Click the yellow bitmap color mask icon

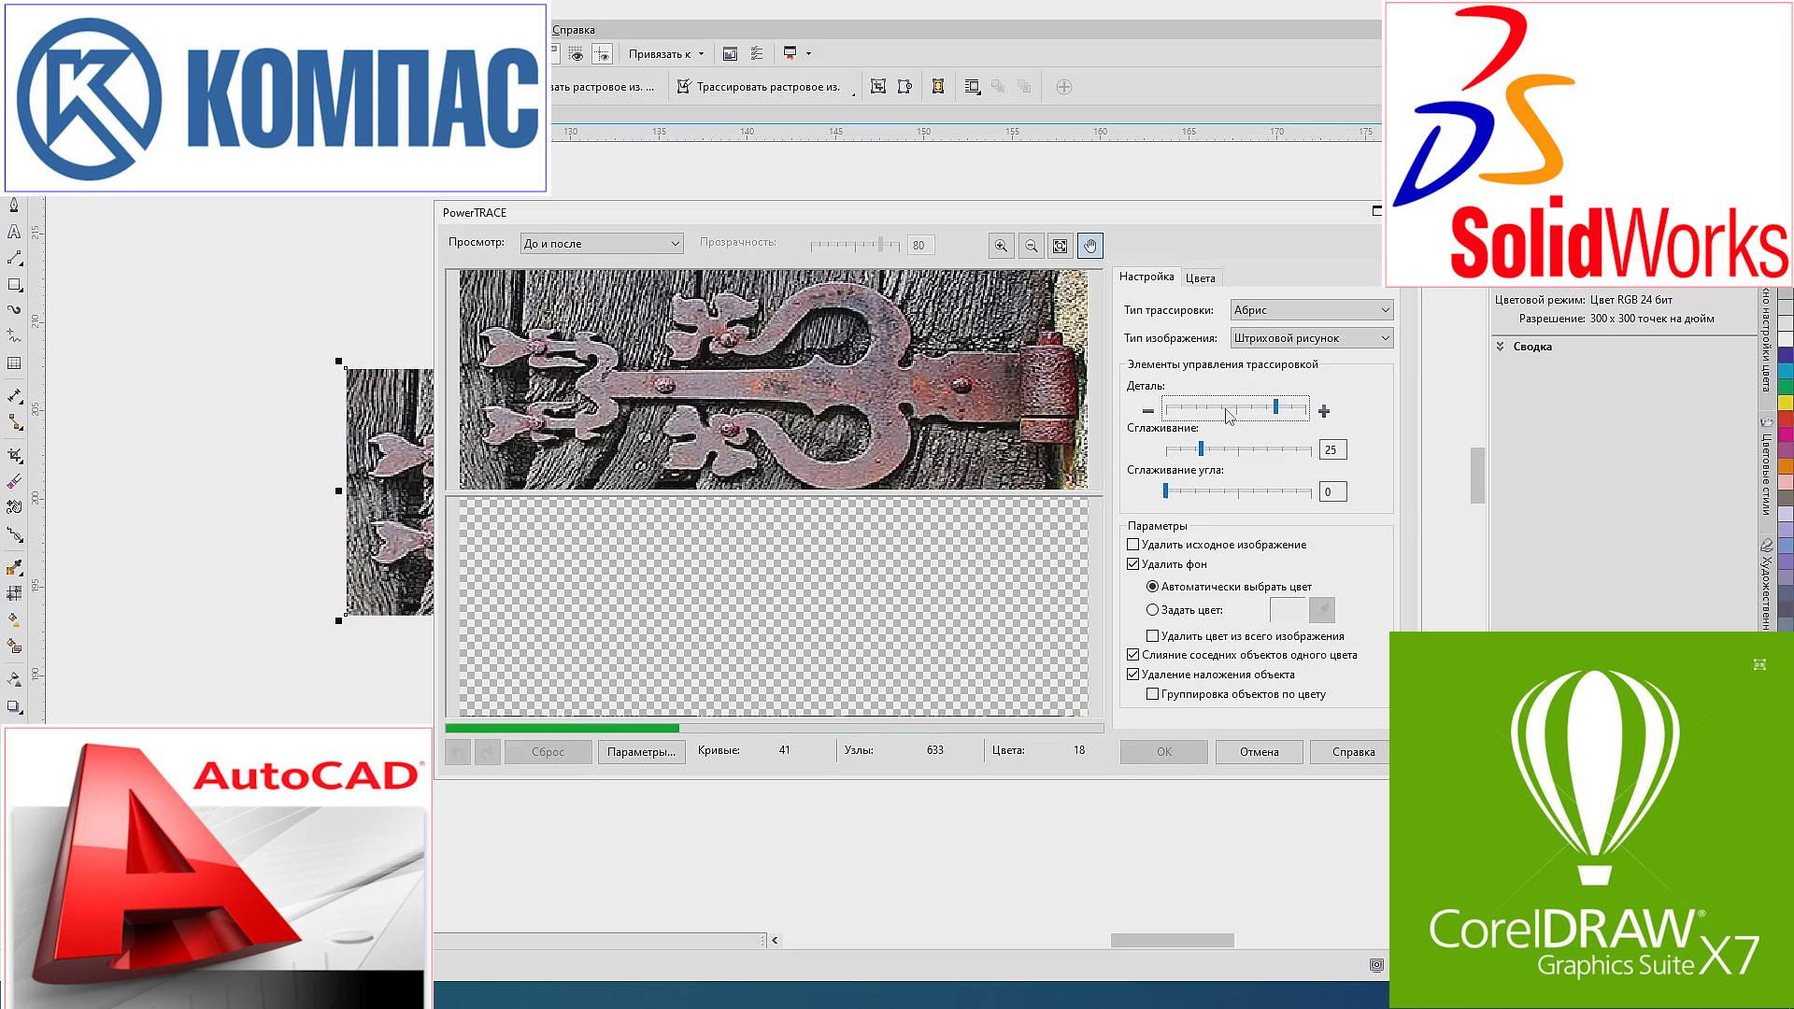coord(938,87)
